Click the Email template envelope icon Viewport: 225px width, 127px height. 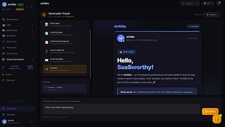point(47,60)
